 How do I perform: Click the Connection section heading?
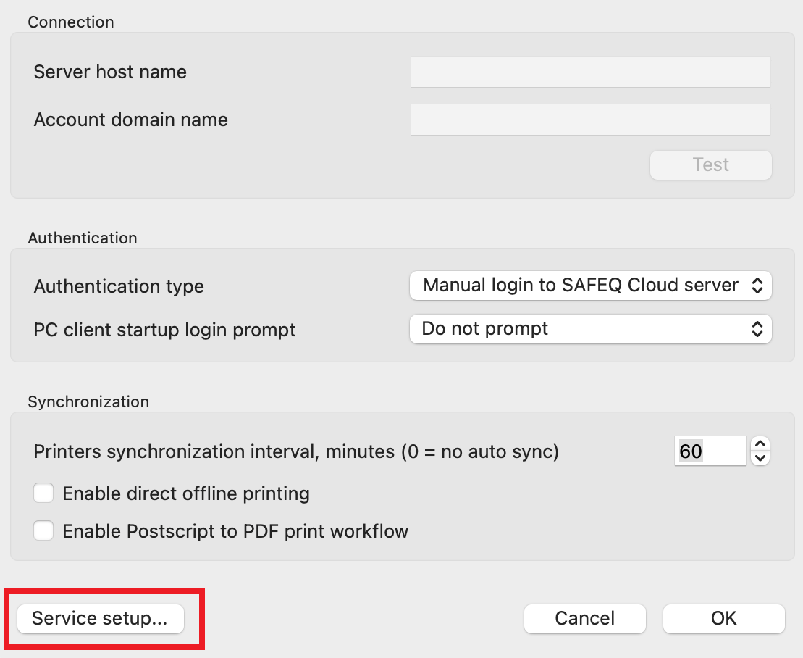click(x=71, y=22)
